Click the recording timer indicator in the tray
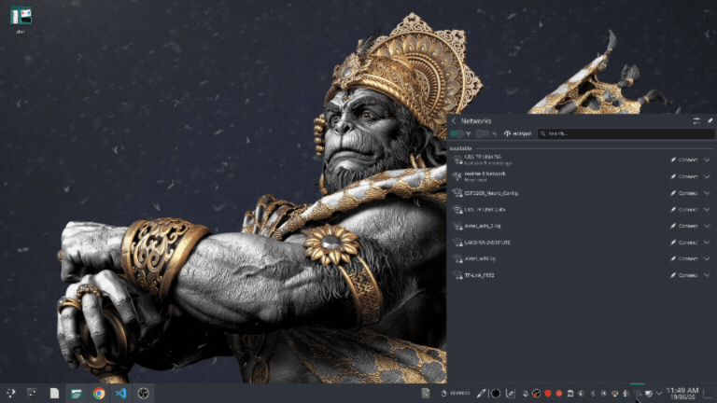Image resolution: width=717 pixels, height=403 pixels. (x=456, y=393)
